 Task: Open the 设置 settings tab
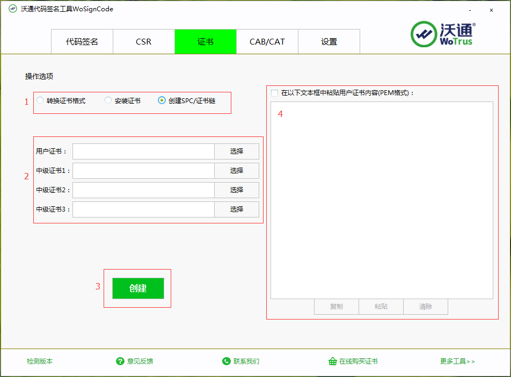point(329,42)
